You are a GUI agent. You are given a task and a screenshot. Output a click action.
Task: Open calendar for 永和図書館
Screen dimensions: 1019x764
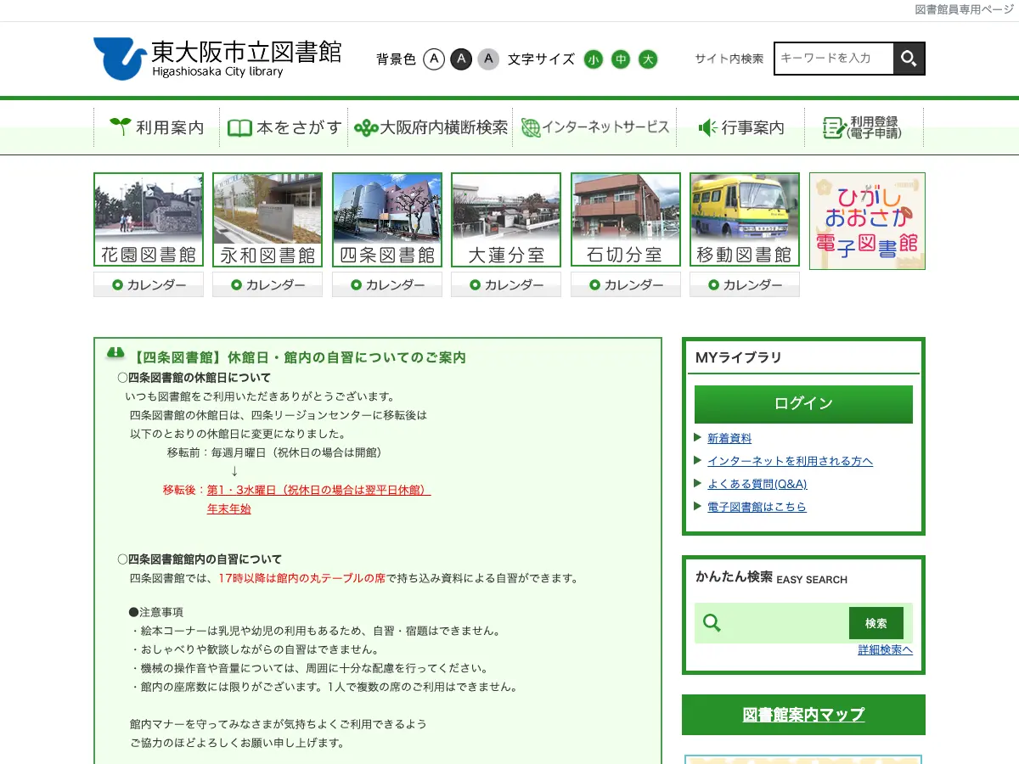coord(267,284)
